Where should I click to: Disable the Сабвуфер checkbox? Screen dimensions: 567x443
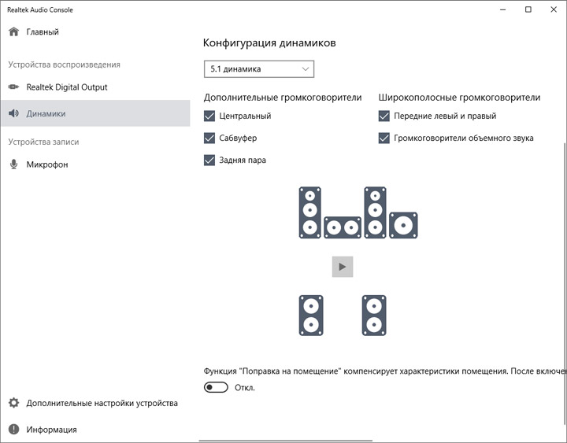pyautogui.click(x=209, y=138)
